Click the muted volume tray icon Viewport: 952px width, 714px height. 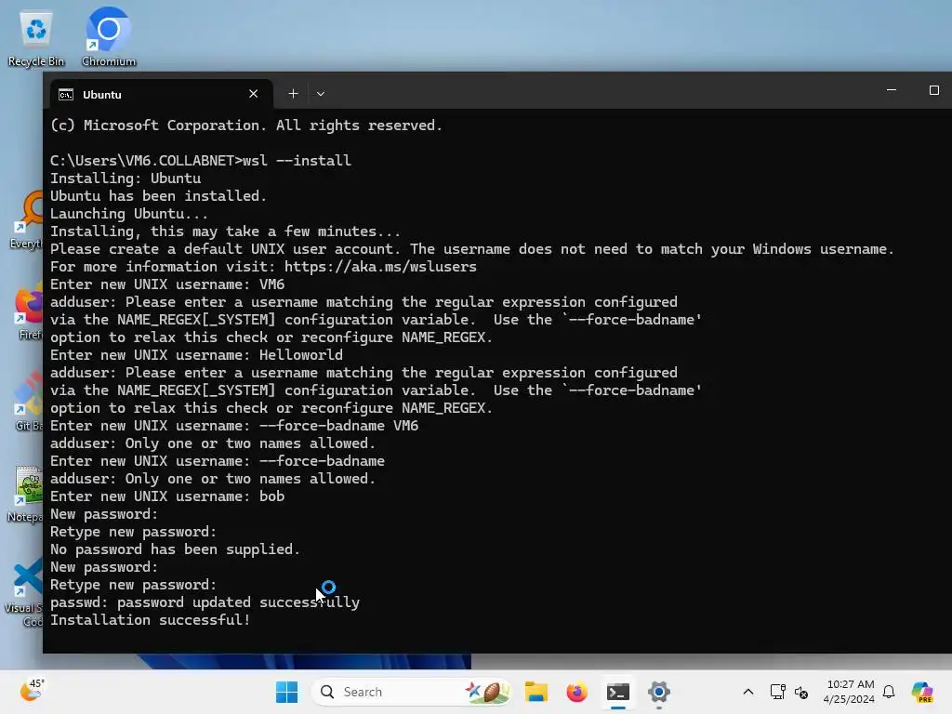point(800,692)
